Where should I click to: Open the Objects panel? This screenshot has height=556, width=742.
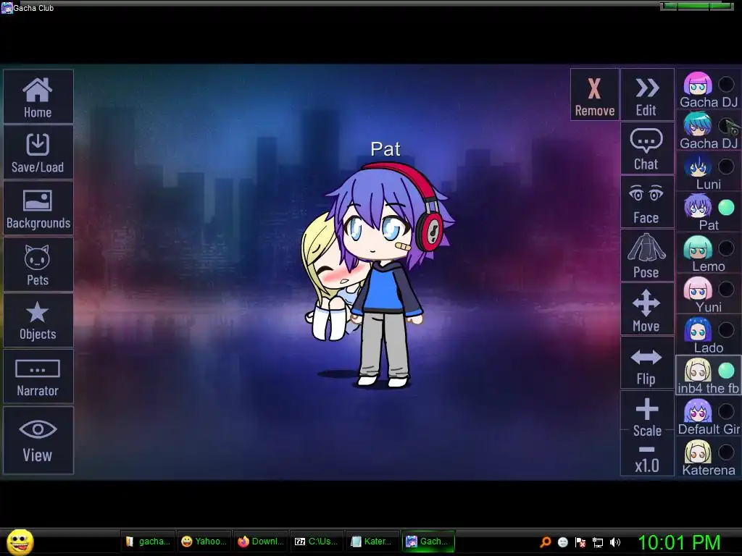coord(38,320)
